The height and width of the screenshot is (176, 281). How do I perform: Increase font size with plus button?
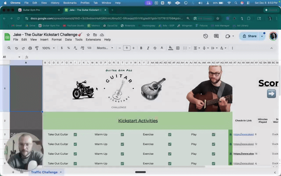(x=133, y=48)
